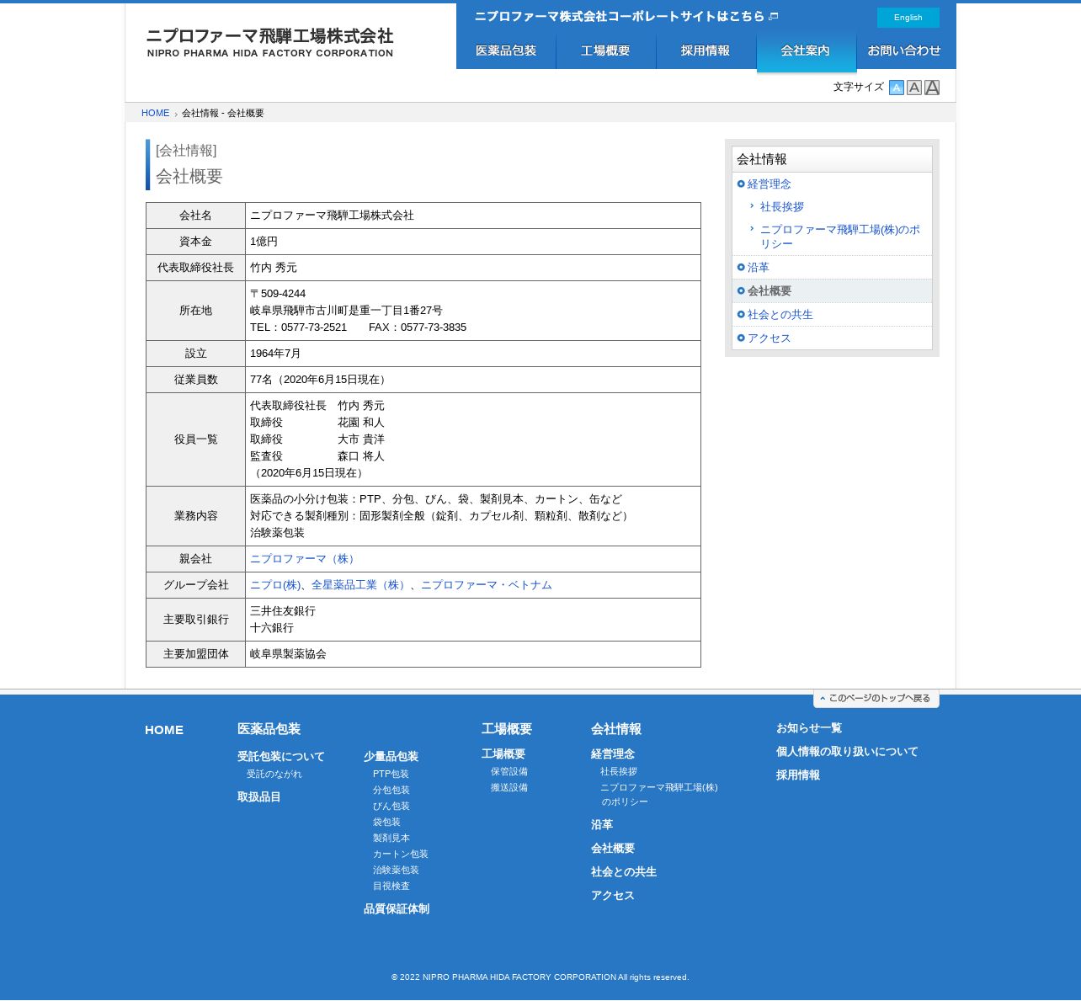Go to HOME in the breadcrumb

(x=155, y=113)
